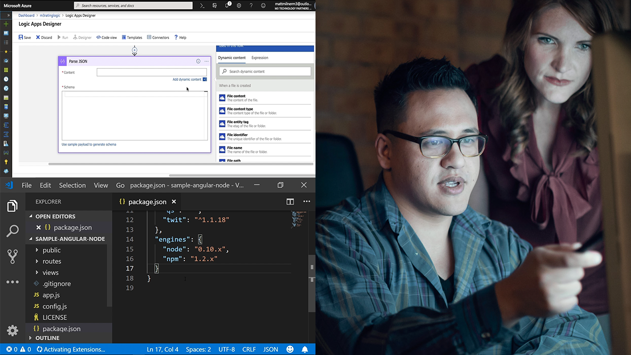Switch to the Expression tab
631x355 pixels.
(260, 58)
